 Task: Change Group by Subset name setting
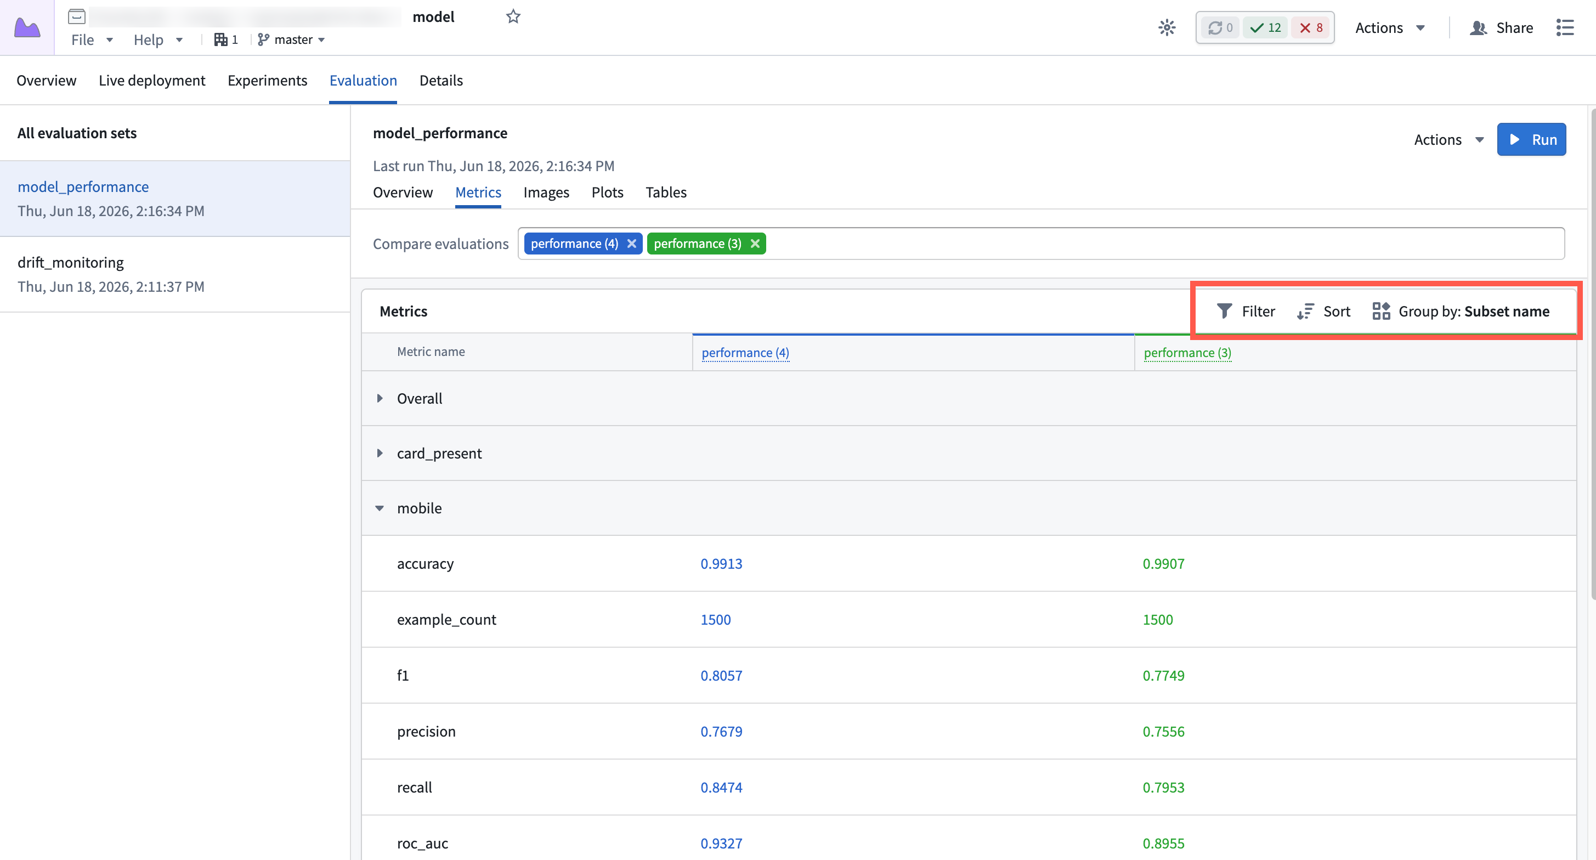(x=1461, y=311)
